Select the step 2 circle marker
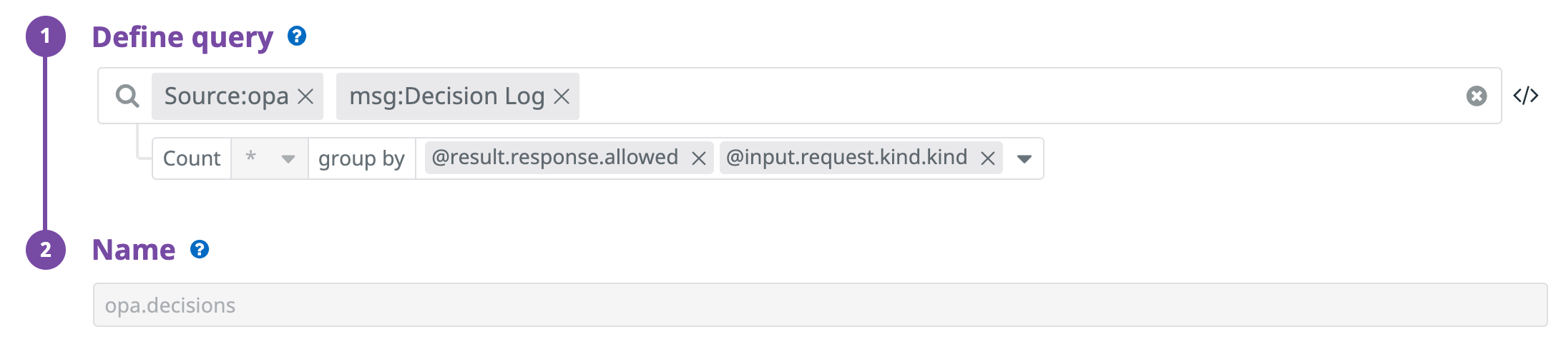 (x=46, y=249)
